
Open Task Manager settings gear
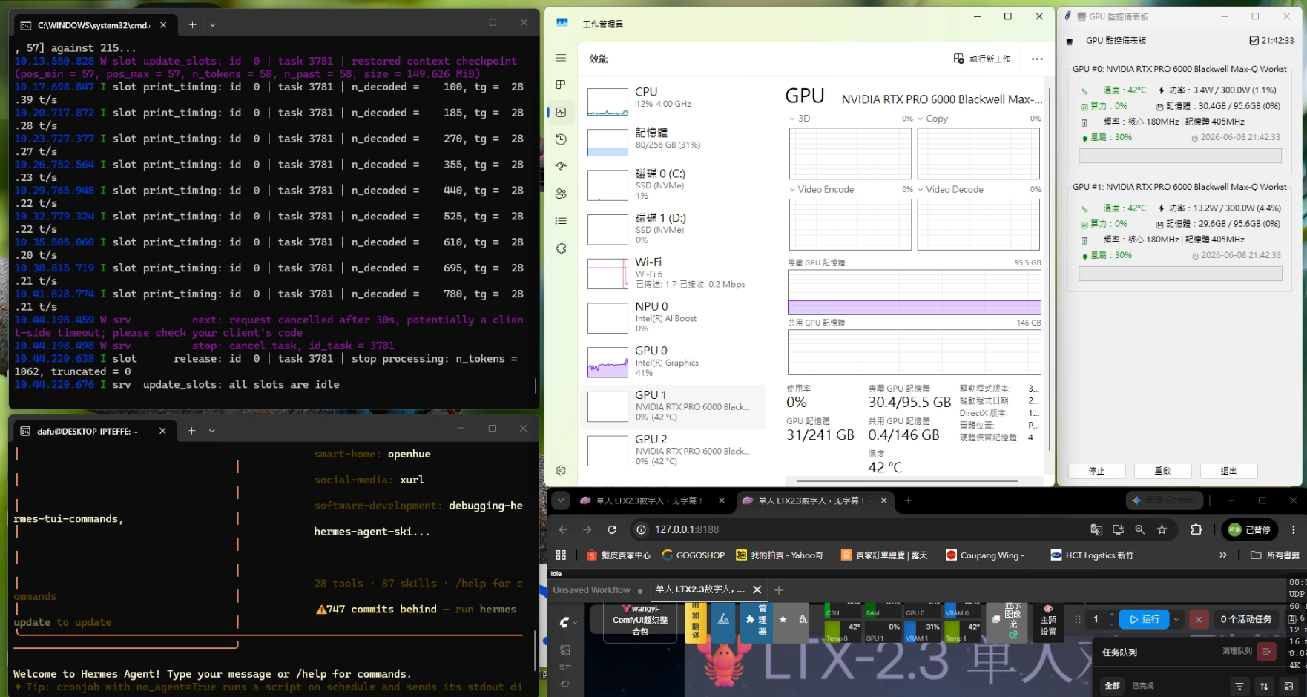pos(561,470)
